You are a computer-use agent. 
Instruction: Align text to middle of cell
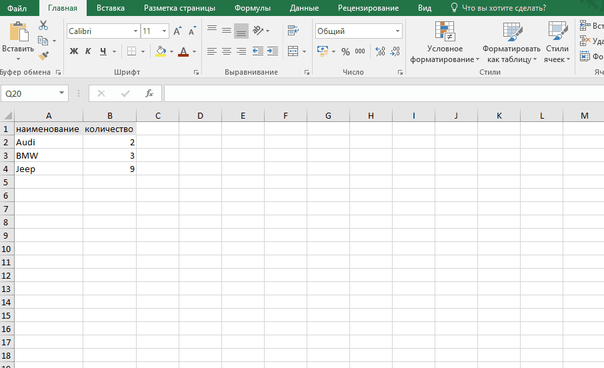[227, 31]
